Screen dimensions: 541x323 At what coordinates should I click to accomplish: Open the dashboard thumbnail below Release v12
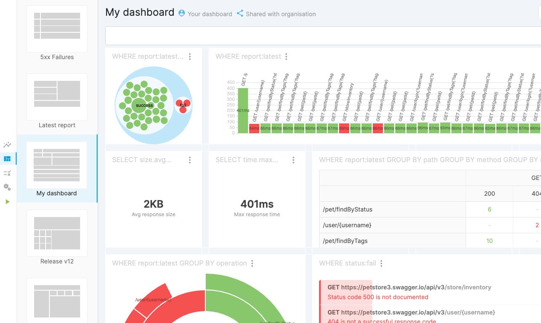click(x=57, y=300)
